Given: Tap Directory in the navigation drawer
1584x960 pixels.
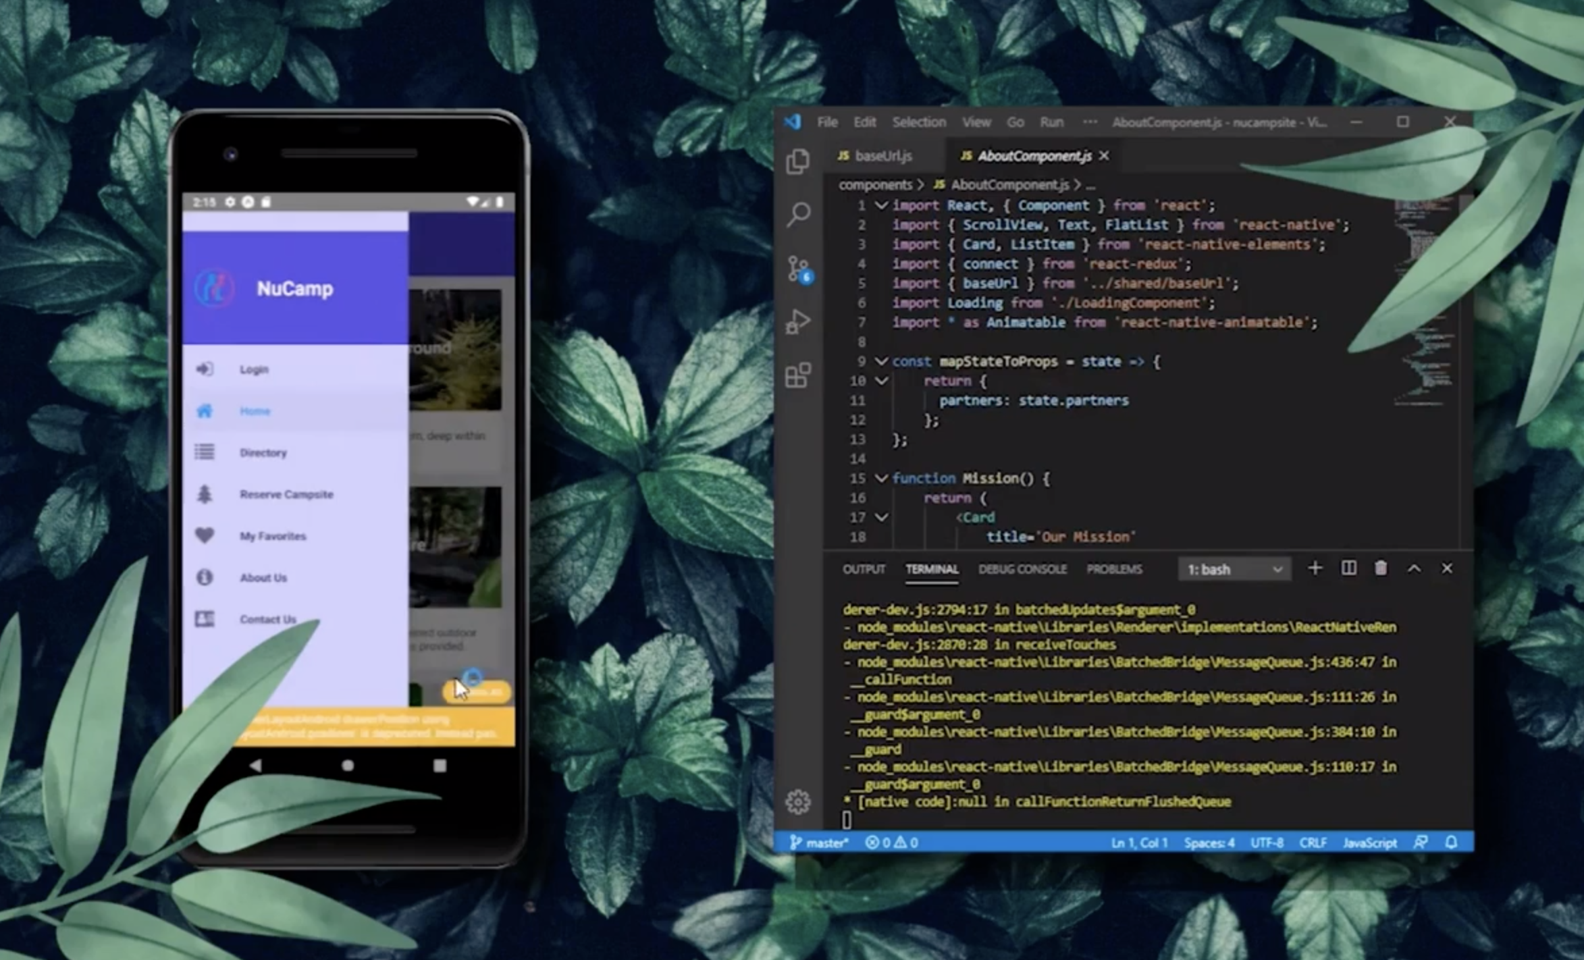Looking at the screenshot, I should pyautogui.click(x=295, y=452).
